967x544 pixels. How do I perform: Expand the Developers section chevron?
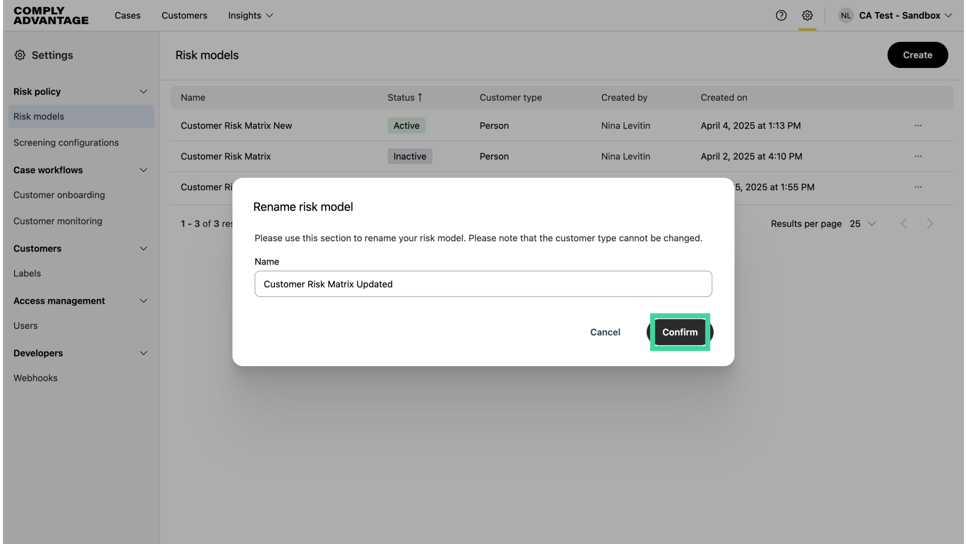(144, 353)
